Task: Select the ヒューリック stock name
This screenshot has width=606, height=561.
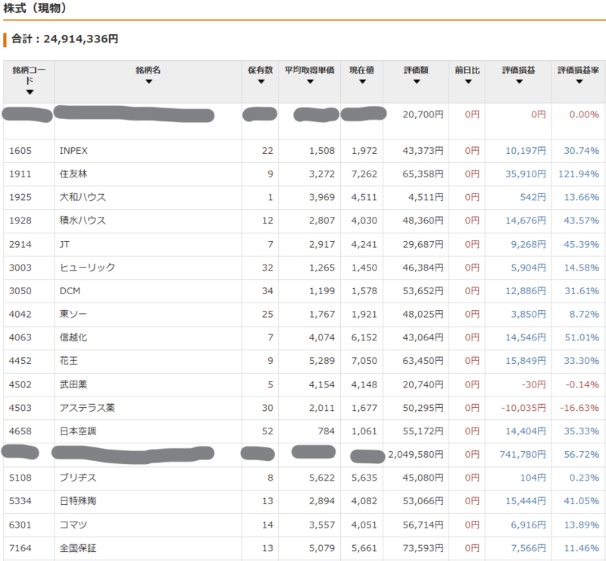Action: point(87,268)
